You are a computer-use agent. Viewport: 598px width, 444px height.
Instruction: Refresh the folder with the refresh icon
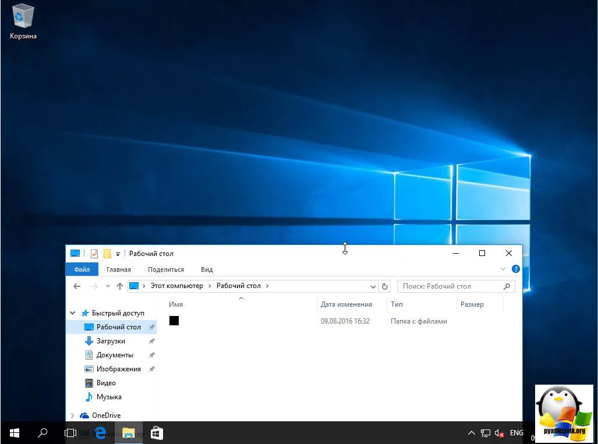[385, 287]
